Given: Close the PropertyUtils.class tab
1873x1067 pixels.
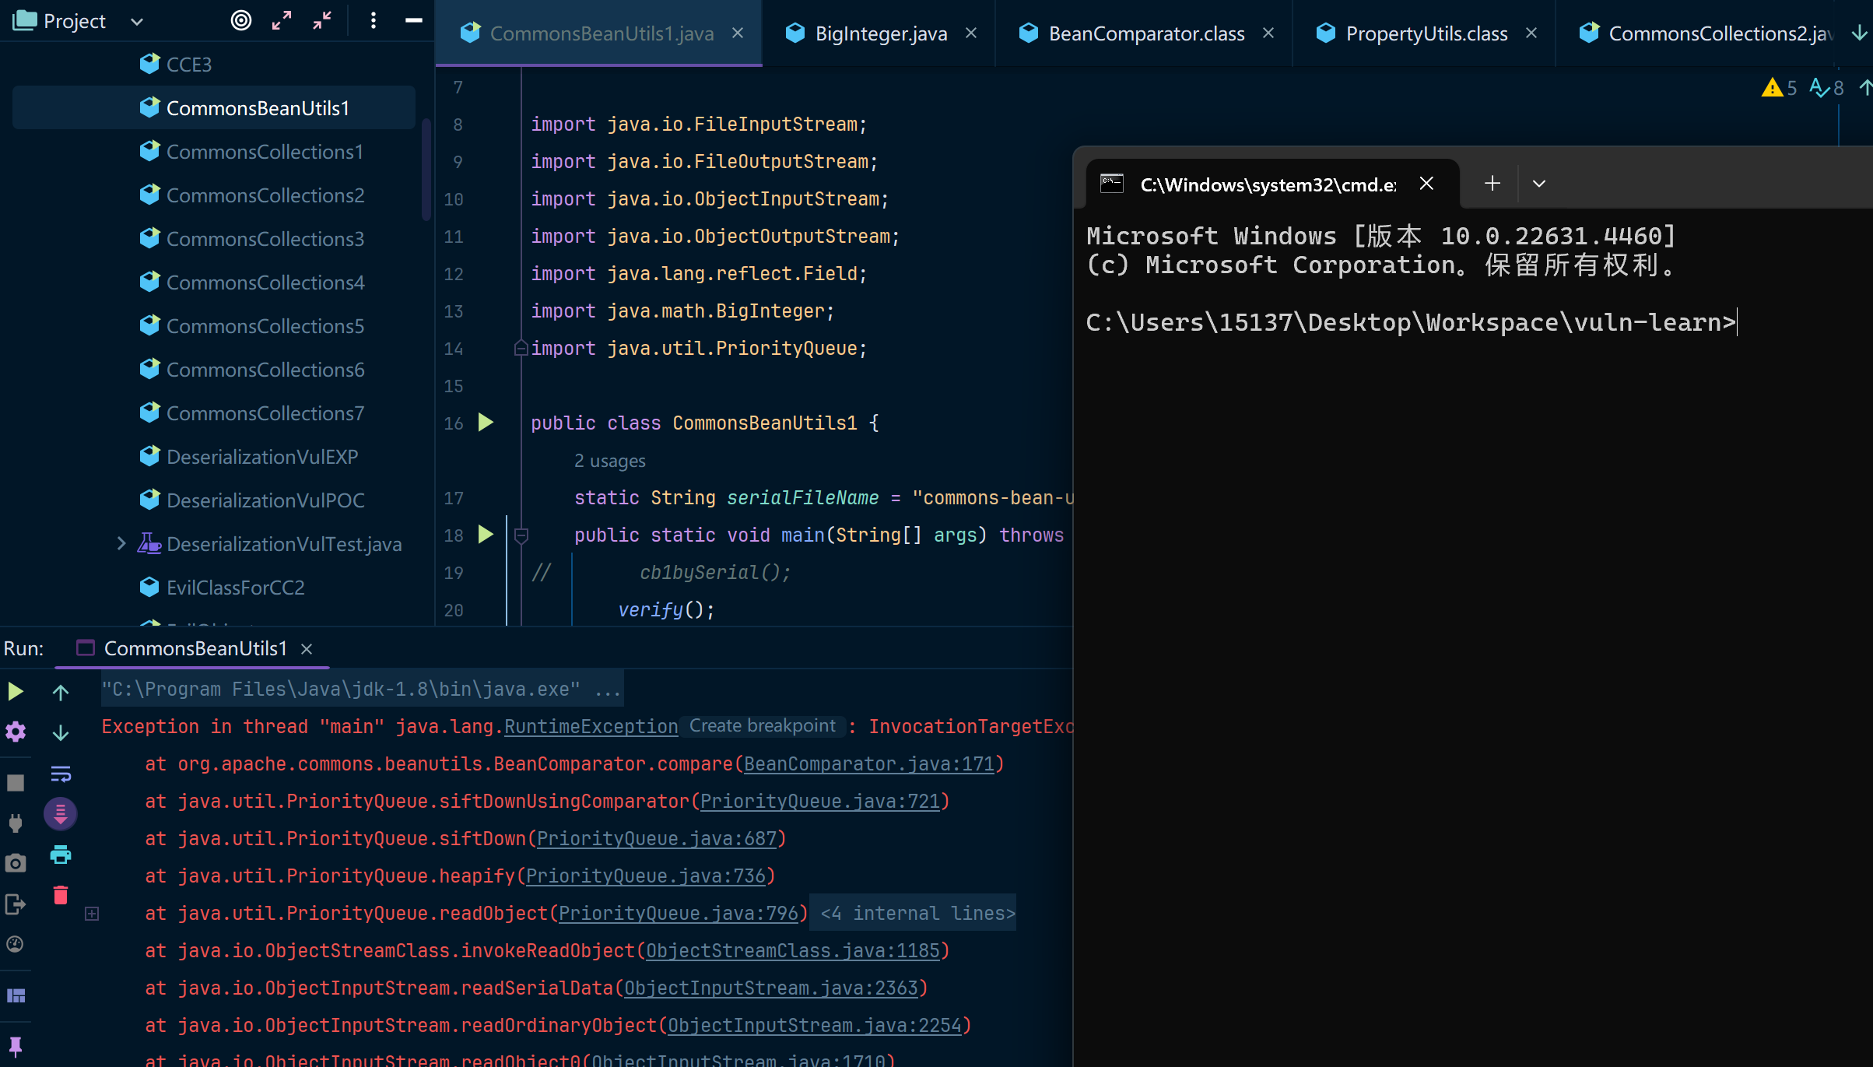Looking at the screenshot, I should coord(1531,33).
